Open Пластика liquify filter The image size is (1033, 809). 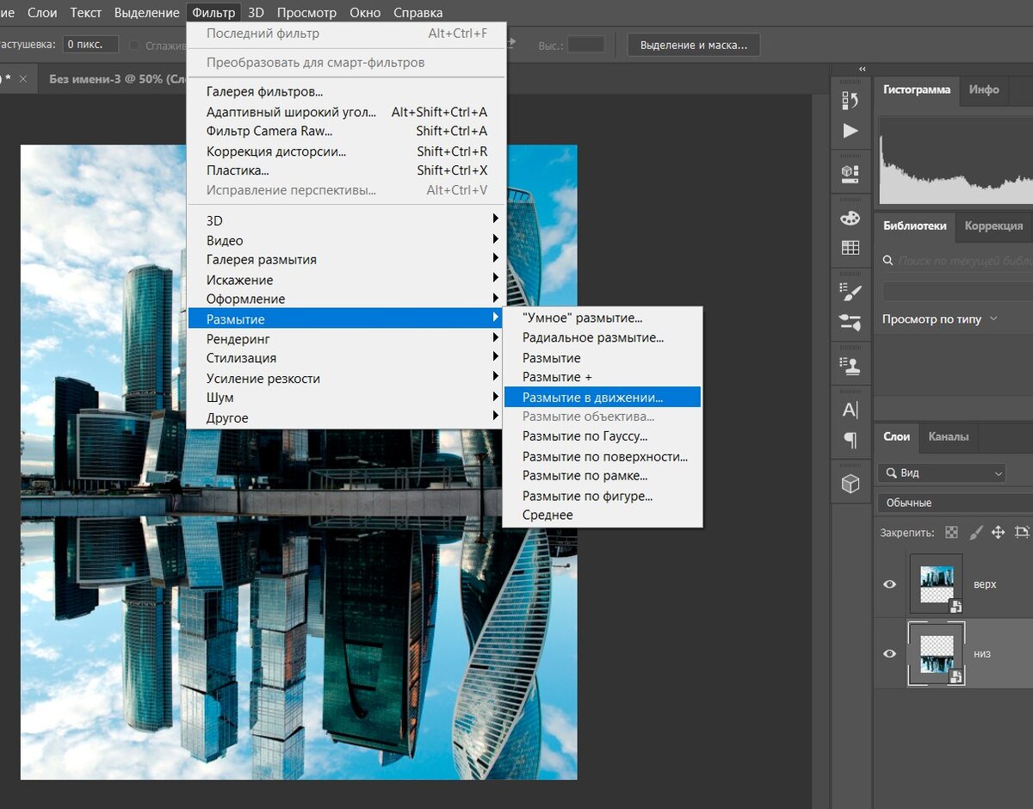click(x=346, y=170)
